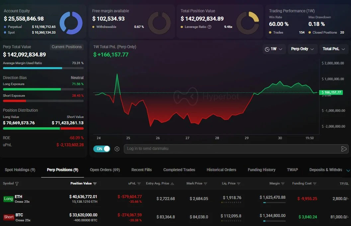Viewport: 351px width, 226px height.
Task: Click the Leverage Ratio help icon
Action: tap(209, 27)
